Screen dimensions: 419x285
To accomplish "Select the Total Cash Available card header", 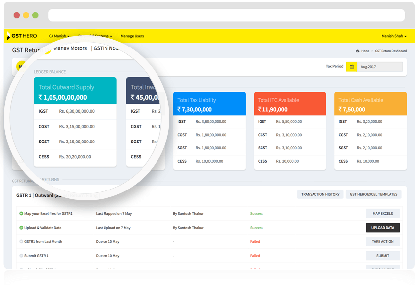I will [370, 103].
